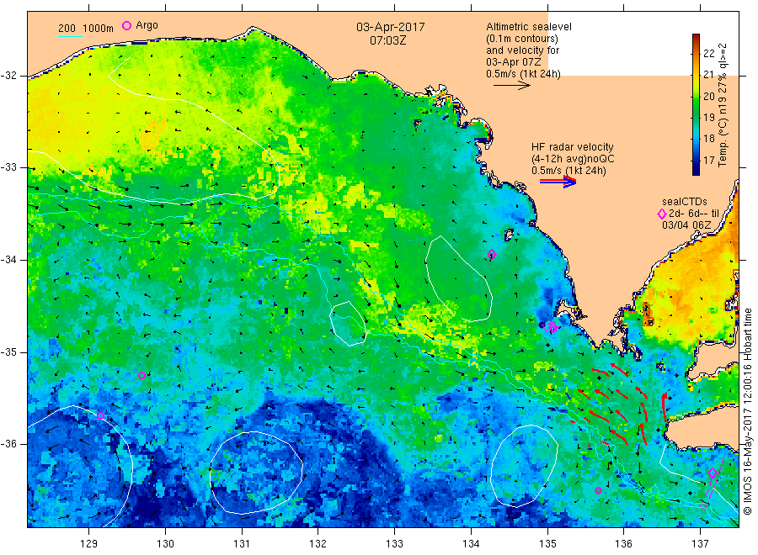The width and height of the screenshot is (758, 555).
Task: Click the 'sealCTDs' legend heading
Action: point(685,202)
